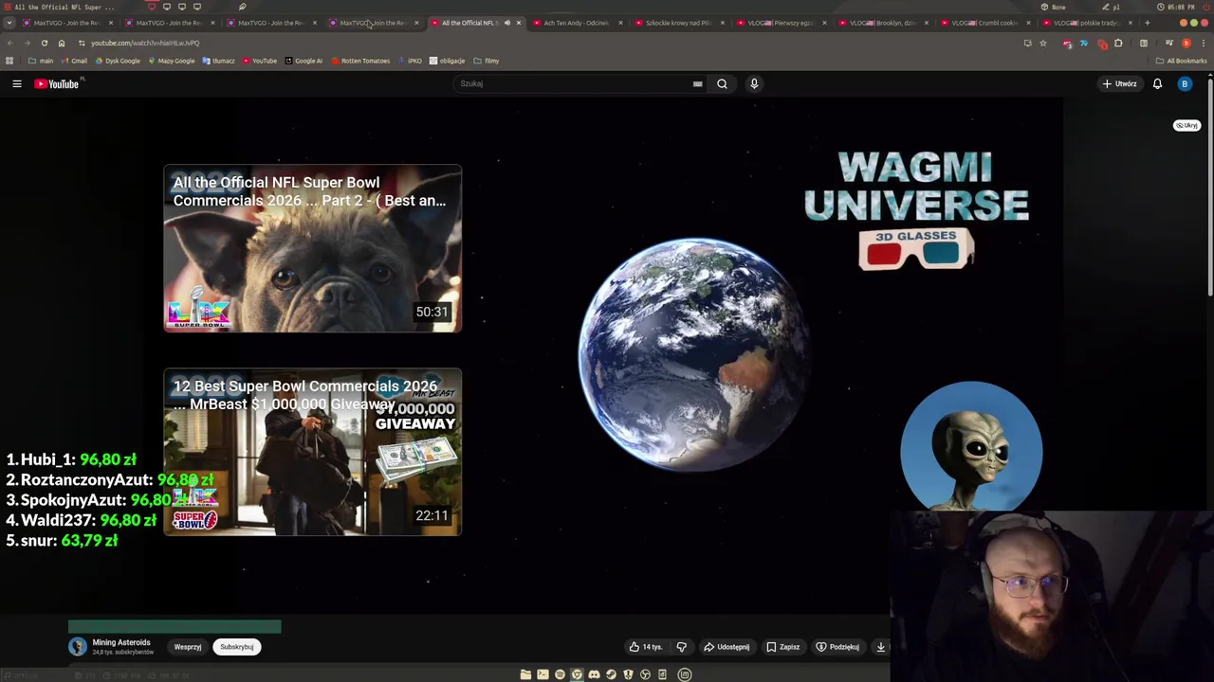Open the Mining Asteroids channel avatar
This screenshot has width=1214, height=682.
click(x=78, y=646)
